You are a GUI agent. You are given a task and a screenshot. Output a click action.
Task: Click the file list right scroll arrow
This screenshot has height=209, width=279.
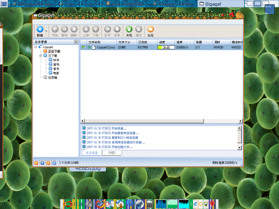point(240,121)
